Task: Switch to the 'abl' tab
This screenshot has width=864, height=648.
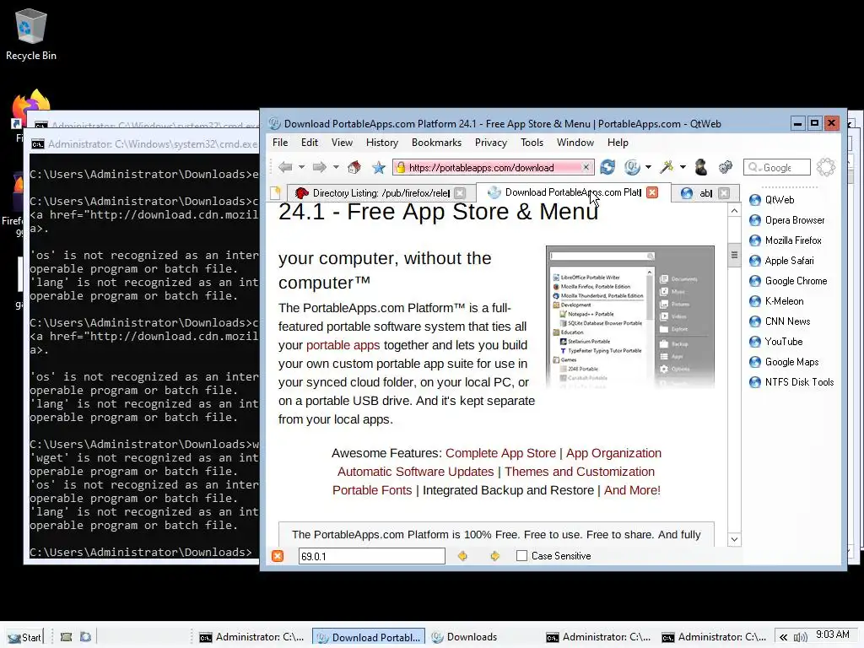Action: click(x=705, y=193)
